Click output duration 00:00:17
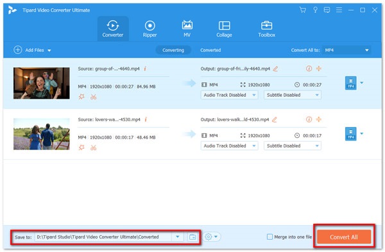 [312, 136]
